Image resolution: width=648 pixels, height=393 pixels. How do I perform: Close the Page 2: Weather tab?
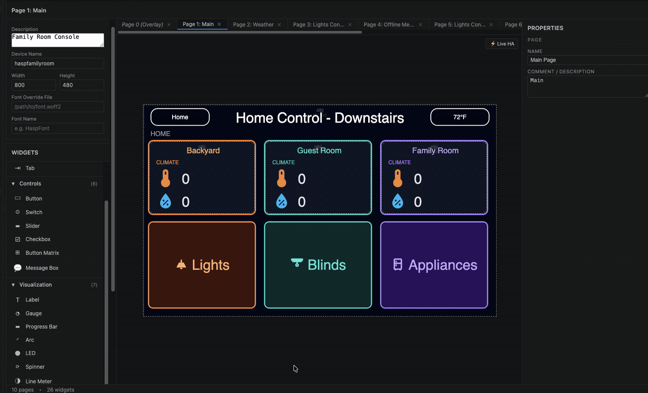(x=279, y=25)
